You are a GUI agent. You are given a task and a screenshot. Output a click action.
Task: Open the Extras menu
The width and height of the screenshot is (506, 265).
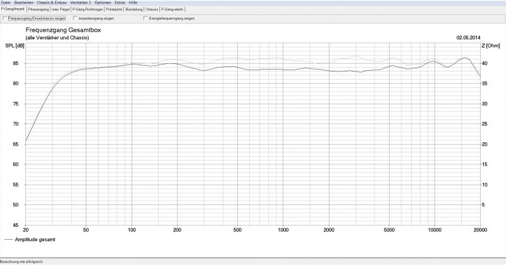coord(120,3)
